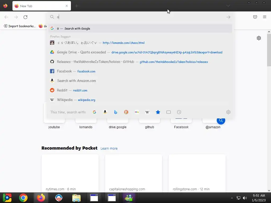Screen dimensions: 271x203
Task: Click the Firefox View icon
Action: 5,6
